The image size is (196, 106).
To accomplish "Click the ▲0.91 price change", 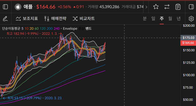I will (79, 7).
